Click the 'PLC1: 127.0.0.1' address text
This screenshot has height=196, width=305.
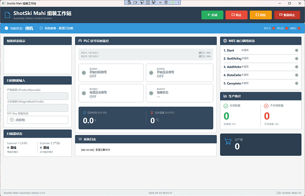(90, 53)
